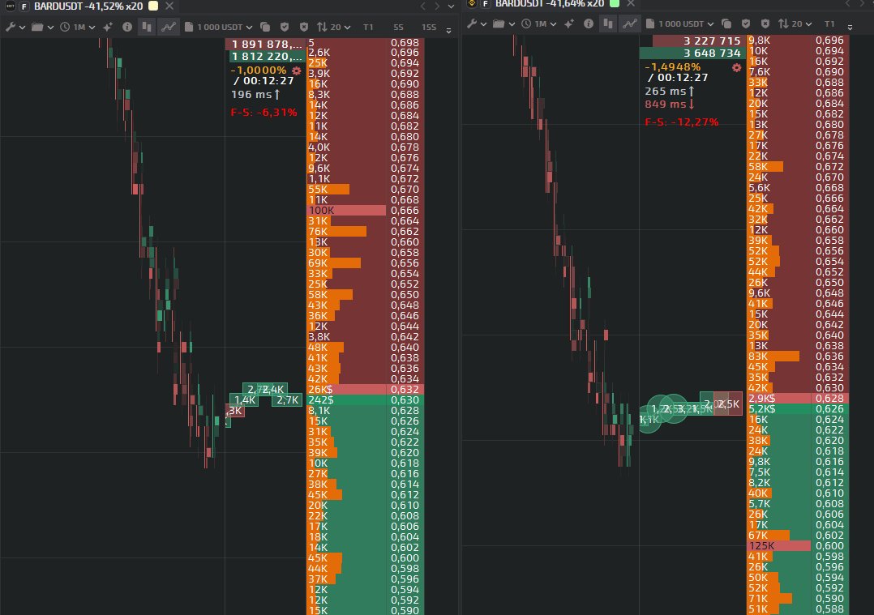Screen dimensions: 874x615
Task: Click the 2,5K trade marker on -41,64% chart
Action: click(729, 404)
